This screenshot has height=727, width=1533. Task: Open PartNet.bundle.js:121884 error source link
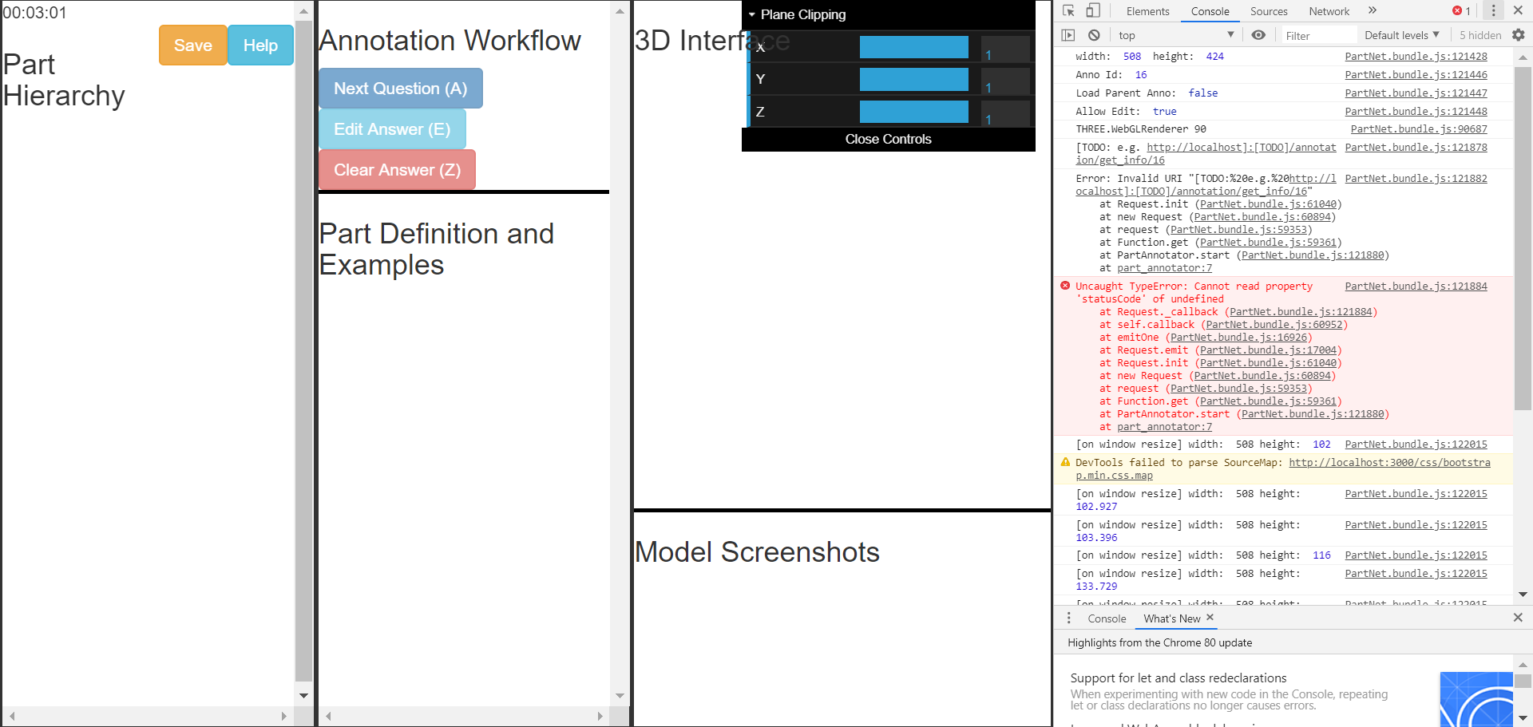pos(1415,286)
